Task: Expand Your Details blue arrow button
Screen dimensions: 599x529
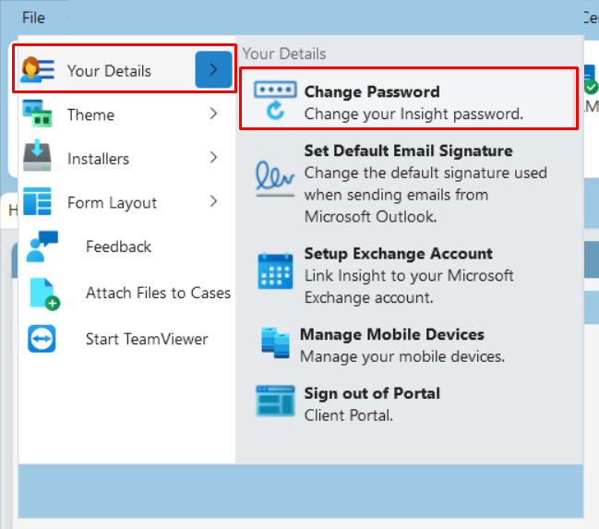Action: (x=213, y=69)
